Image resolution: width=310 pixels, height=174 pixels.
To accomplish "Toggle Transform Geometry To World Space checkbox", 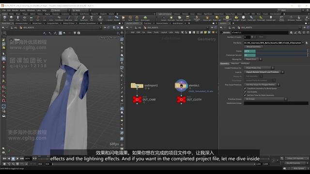I will pyautogui.click(x=245, y=88).
